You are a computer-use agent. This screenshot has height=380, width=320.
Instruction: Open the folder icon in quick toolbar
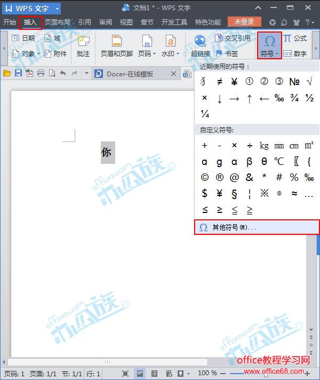[x=7, y=73]
